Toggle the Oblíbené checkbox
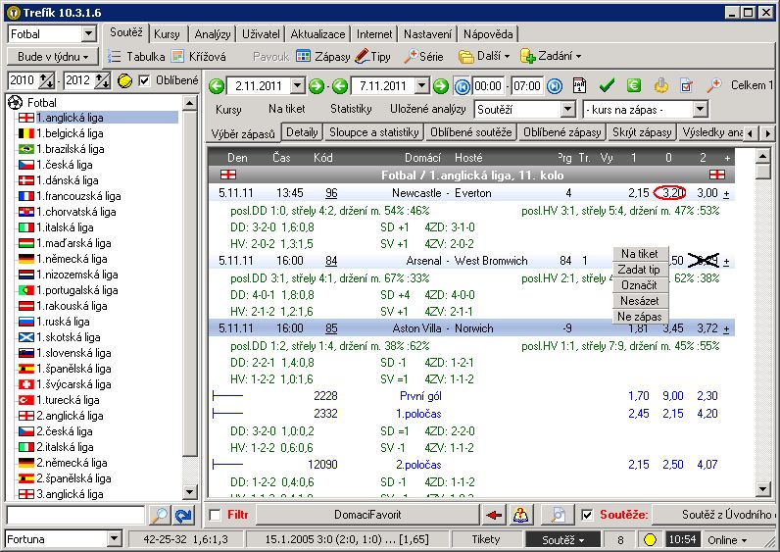This screenshot has width=780, height=552. (144, 80)
